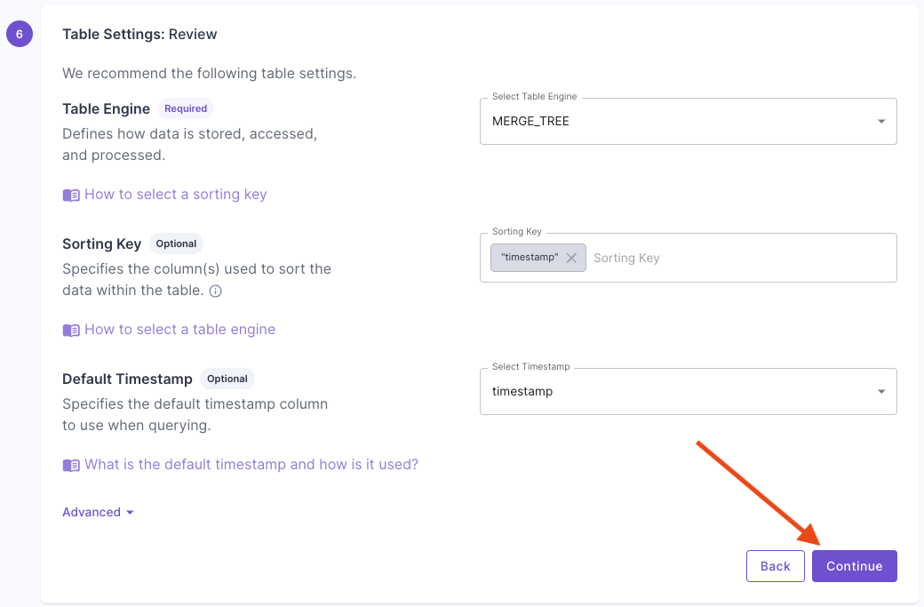This screenshot has height=607, width=924.
Task: Open the default timestamp explanation link
Action: (x=251, y=465)
